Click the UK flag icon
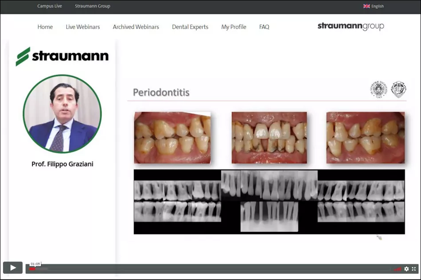Screen dimensions: 421x280 [x=366, y=6]
